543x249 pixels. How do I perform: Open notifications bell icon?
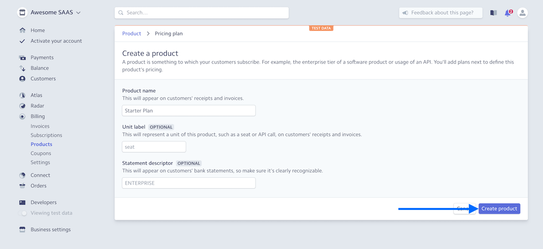click(508, 13)
